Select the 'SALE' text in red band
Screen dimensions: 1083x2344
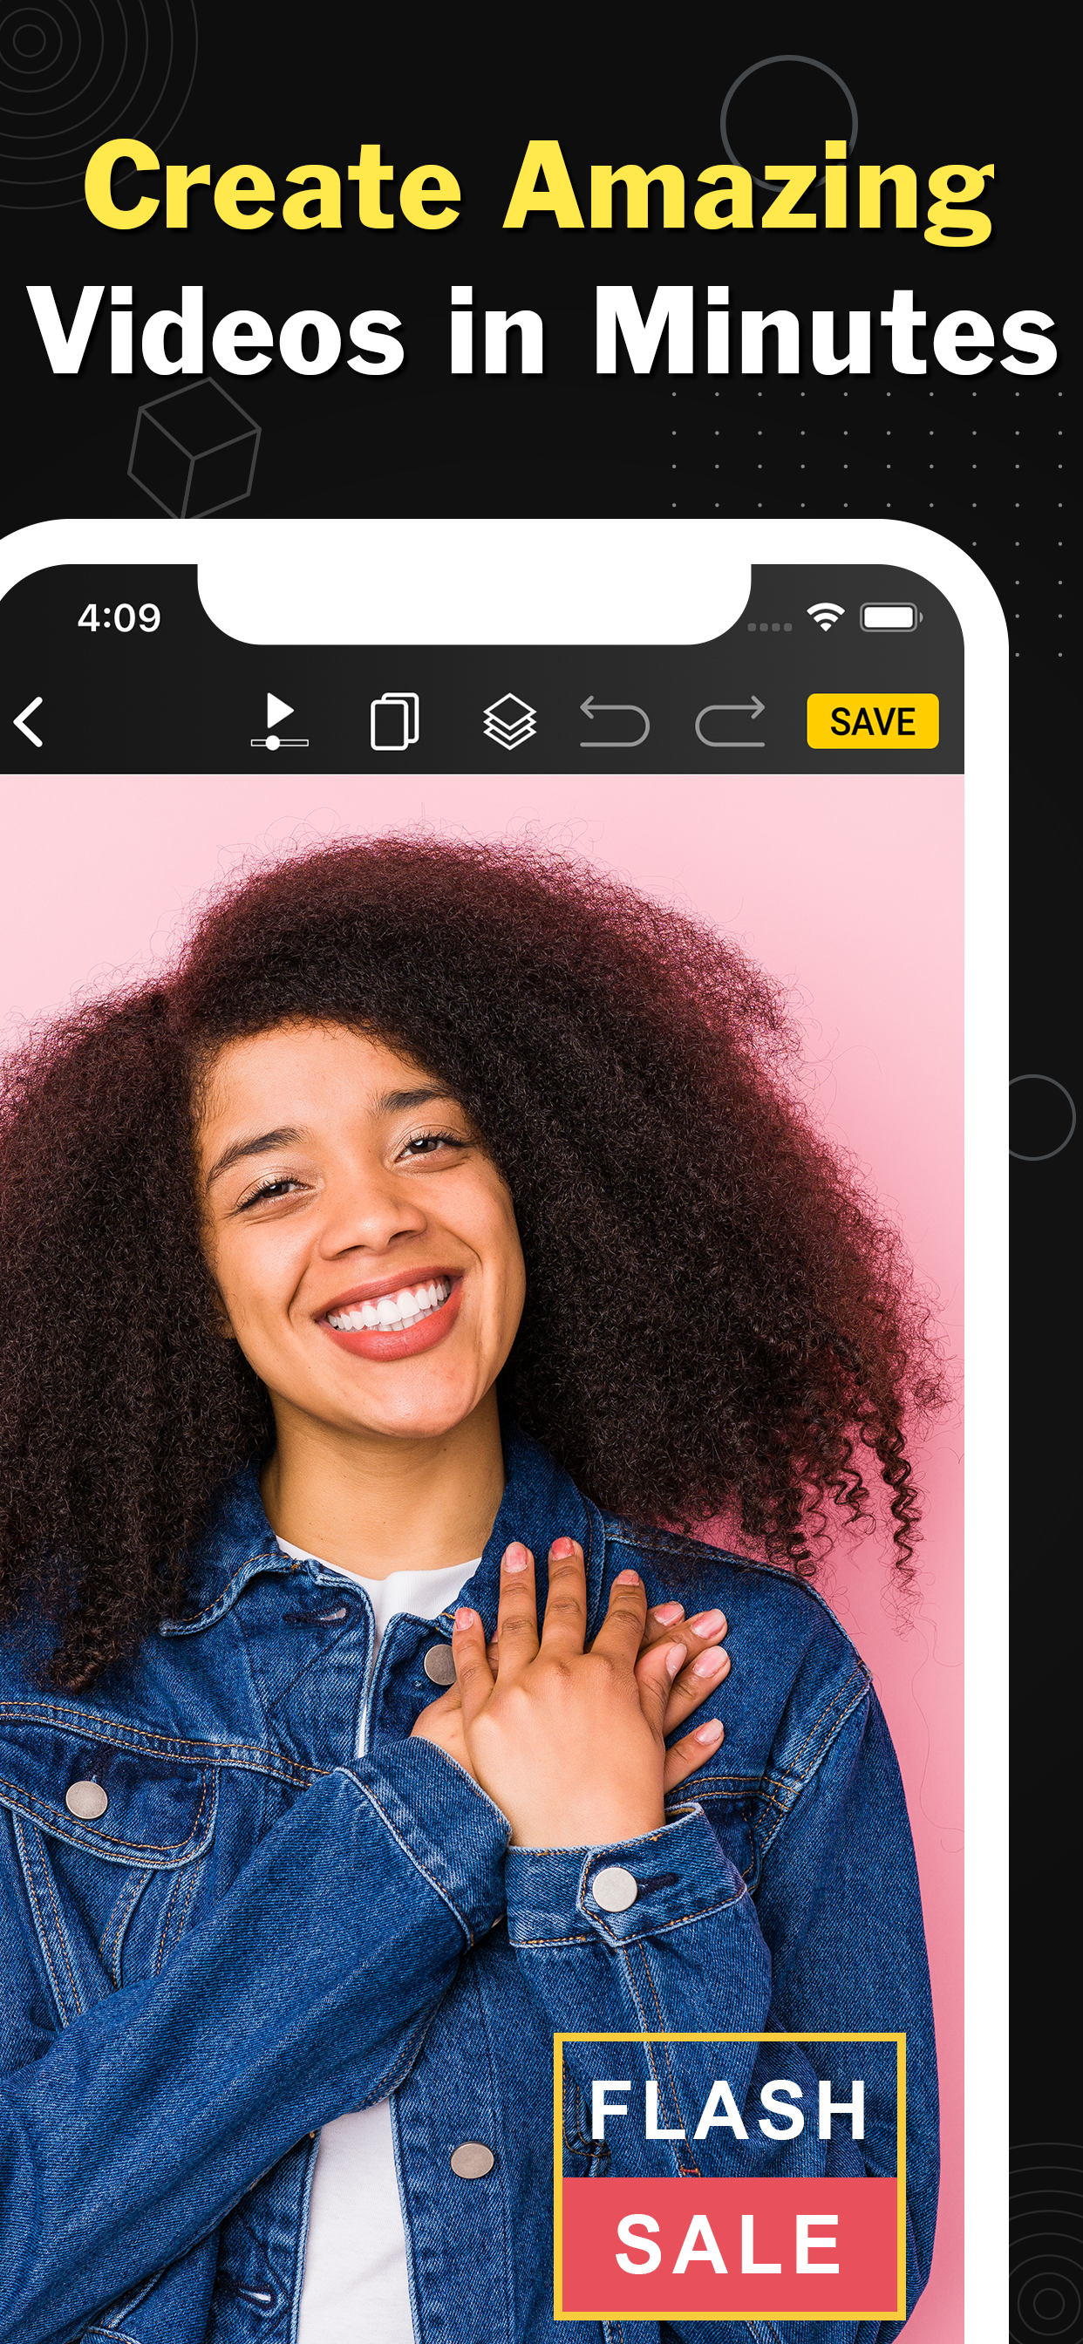(x=728, y=2245)
